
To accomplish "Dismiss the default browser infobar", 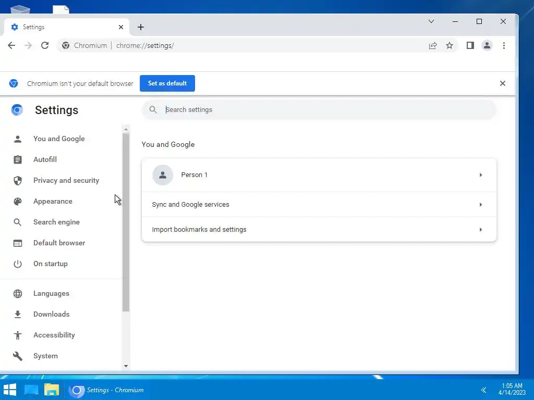I will click(503, 83).
